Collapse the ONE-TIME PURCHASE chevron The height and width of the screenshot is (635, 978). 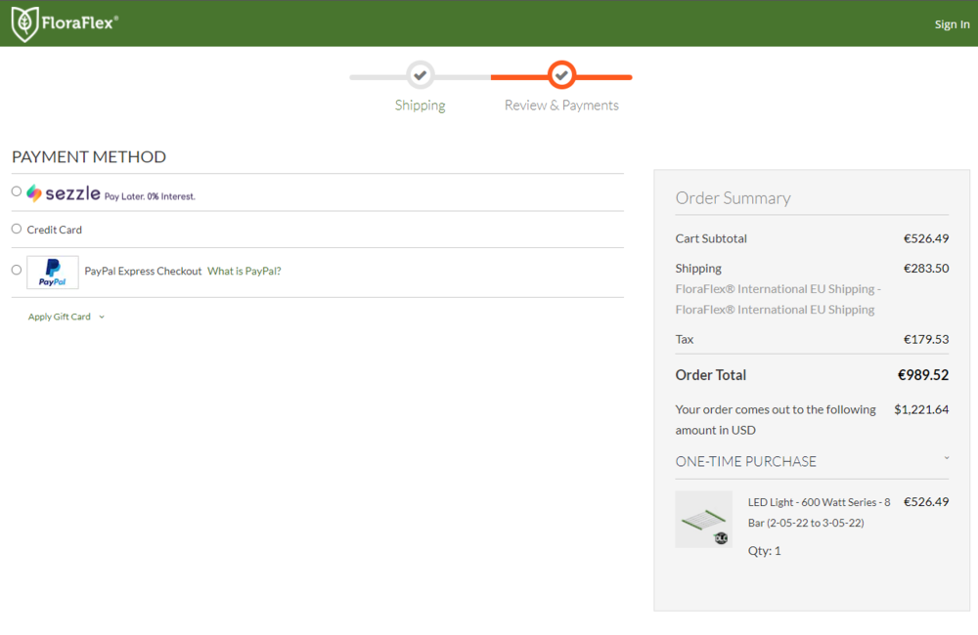click(946, 458)
